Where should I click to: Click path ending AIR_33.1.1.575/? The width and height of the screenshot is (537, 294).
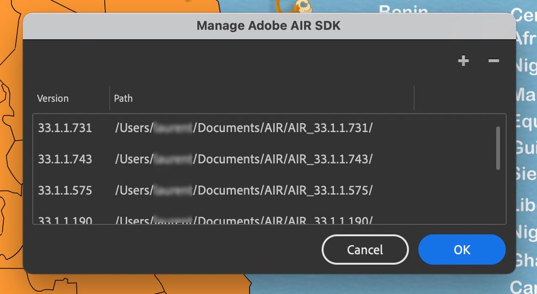pos(244,190)
